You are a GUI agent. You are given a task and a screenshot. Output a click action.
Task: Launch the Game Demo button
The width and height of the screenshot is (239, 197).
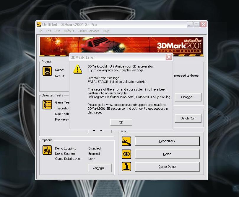click(x=167, y=167)
